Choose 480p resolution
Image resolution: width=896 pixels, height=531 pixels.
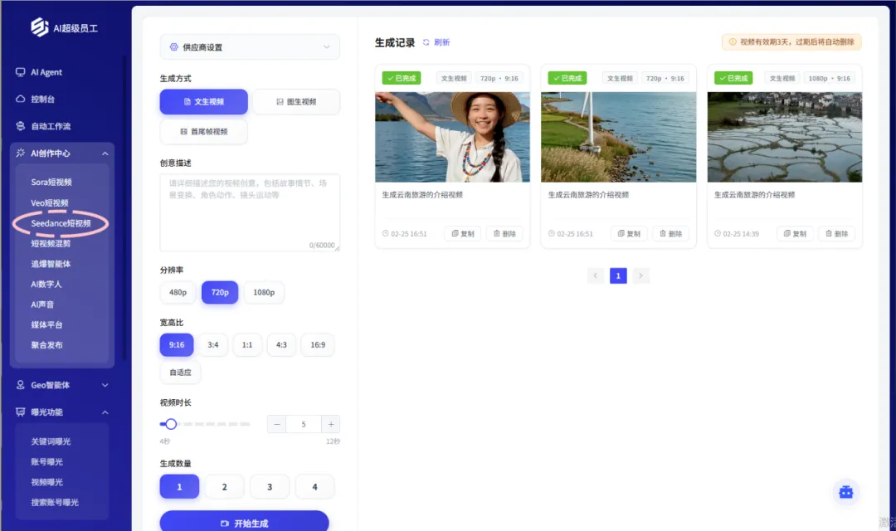(x=178, y=292)
